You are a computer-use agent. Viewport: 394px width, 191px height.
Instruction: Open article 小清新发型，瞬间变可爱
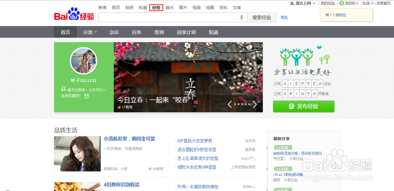click(129, 139)
